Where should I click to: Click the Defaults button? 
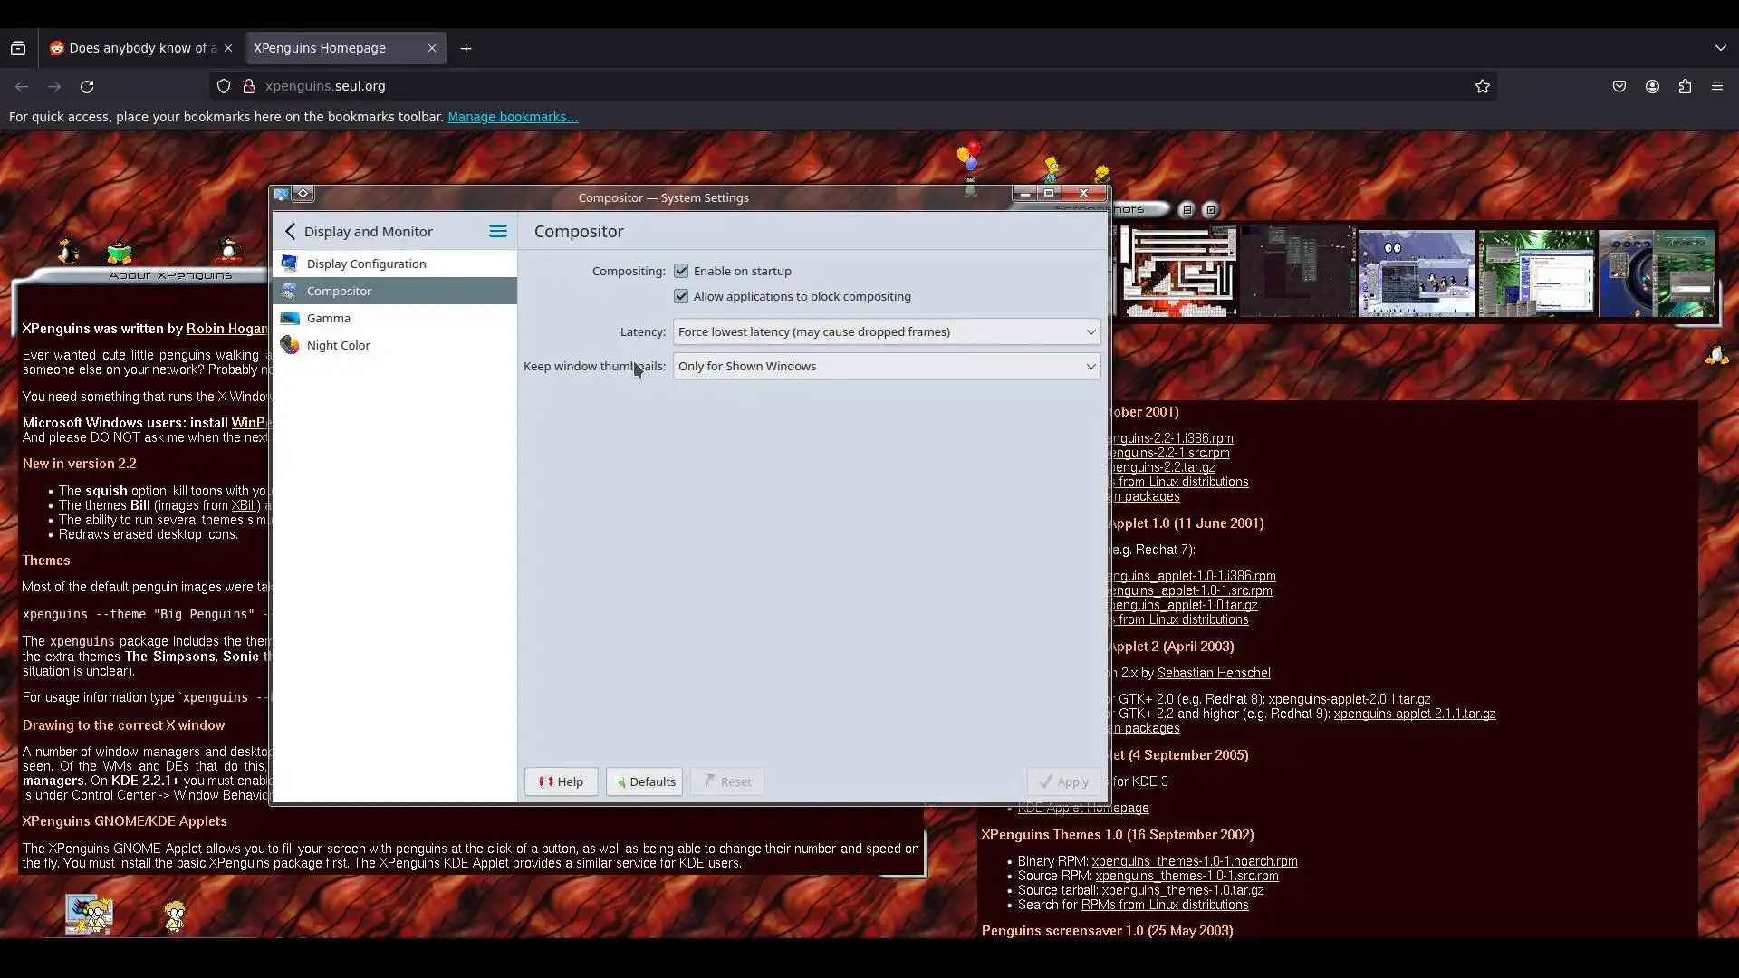coord(644,781)
